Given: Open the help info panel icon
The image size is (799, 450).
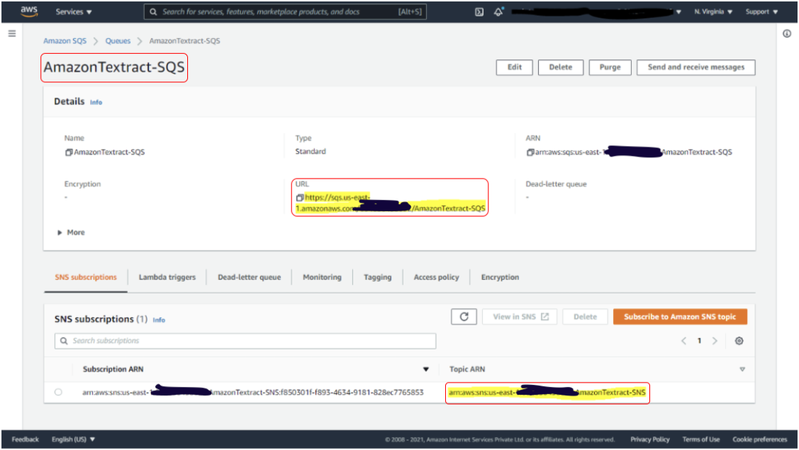Looking at the screenshot, I should [x=787, y=33].
